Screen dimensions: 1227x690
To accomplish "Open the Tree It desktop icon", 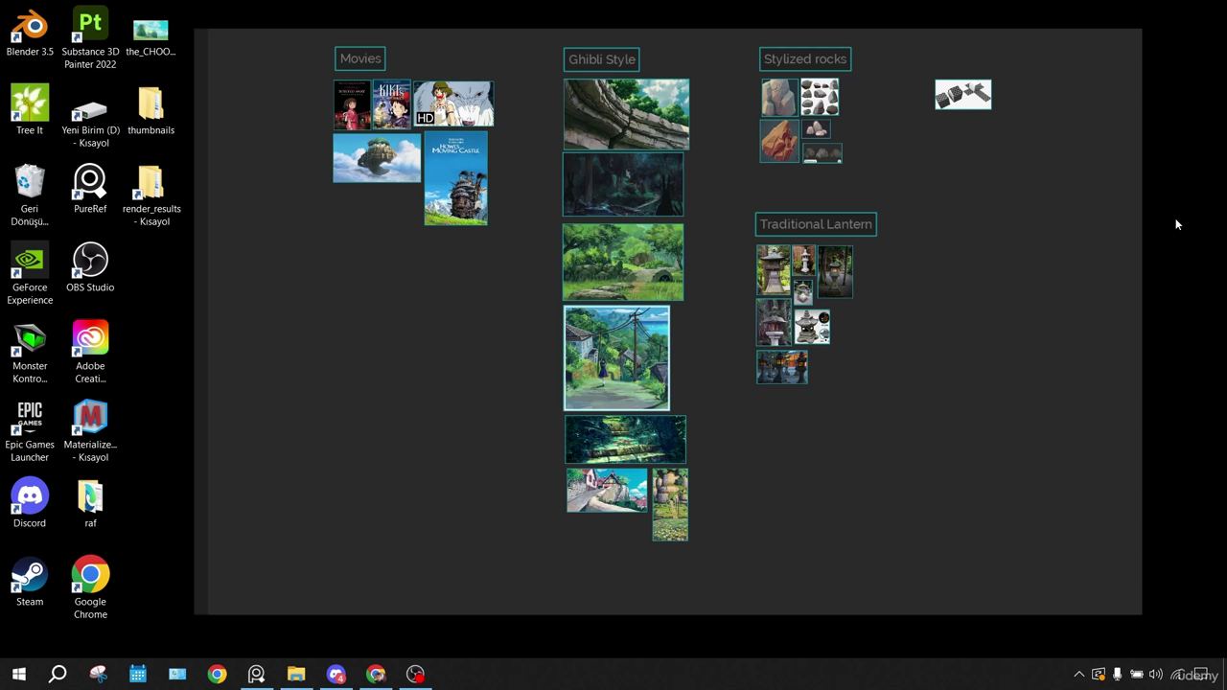I will coord(30,110).
